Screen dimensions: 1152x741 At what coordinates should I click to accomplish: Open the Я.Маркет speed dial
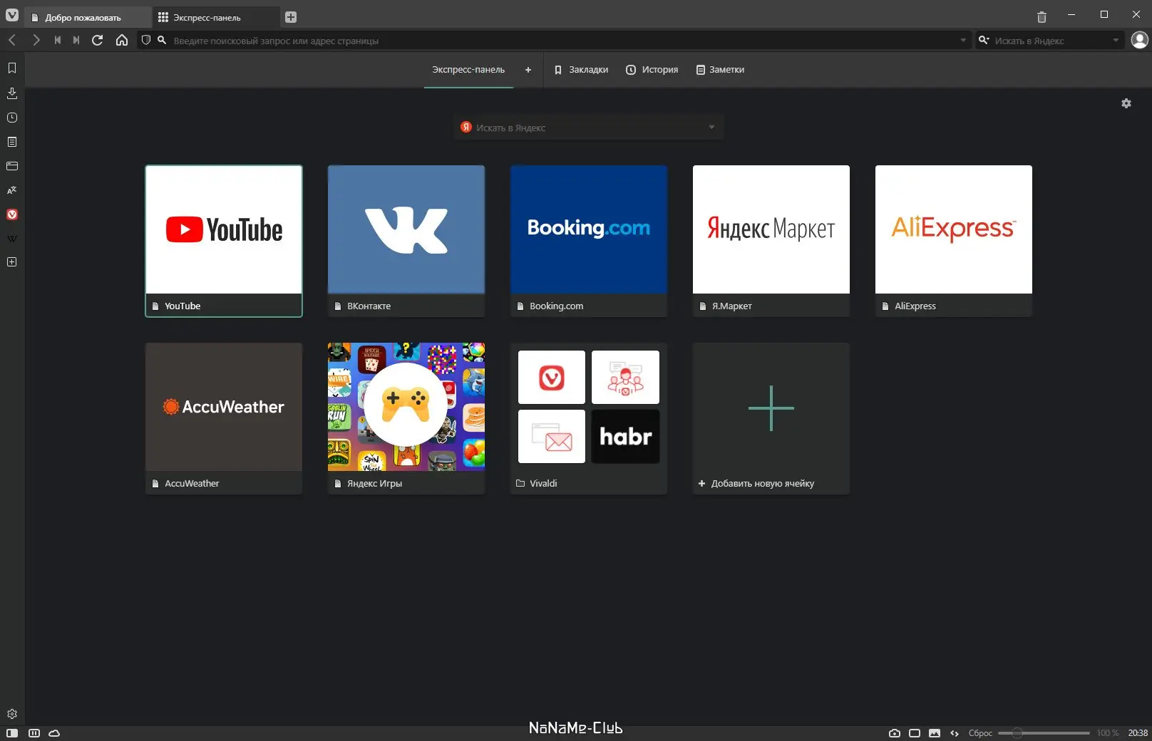pyautogui.click(x=771, y=241)
